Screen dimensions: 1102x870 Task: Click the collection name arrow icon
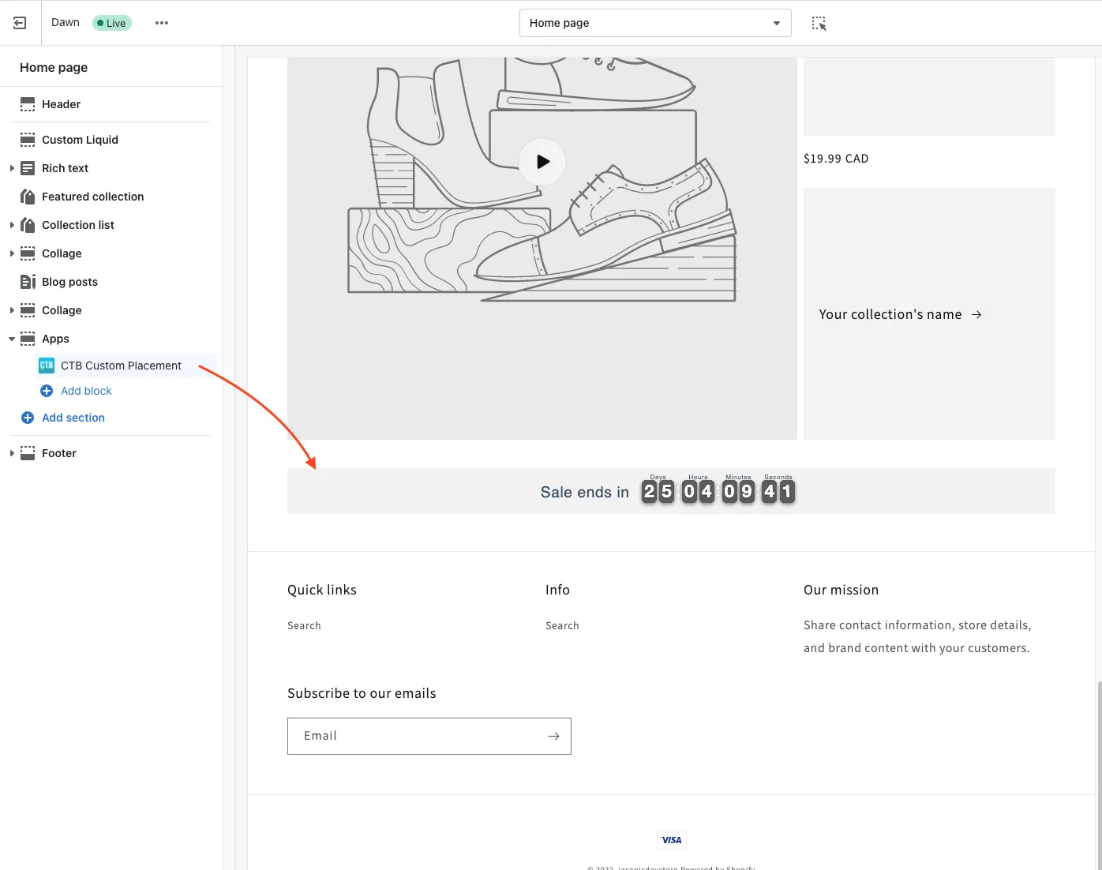976,314
